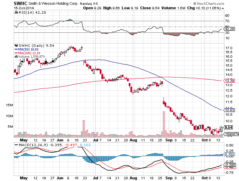Click the MACD histogram 0.102 tag
Viewport: 239px width, 181px height.
[x=229, y=154]
